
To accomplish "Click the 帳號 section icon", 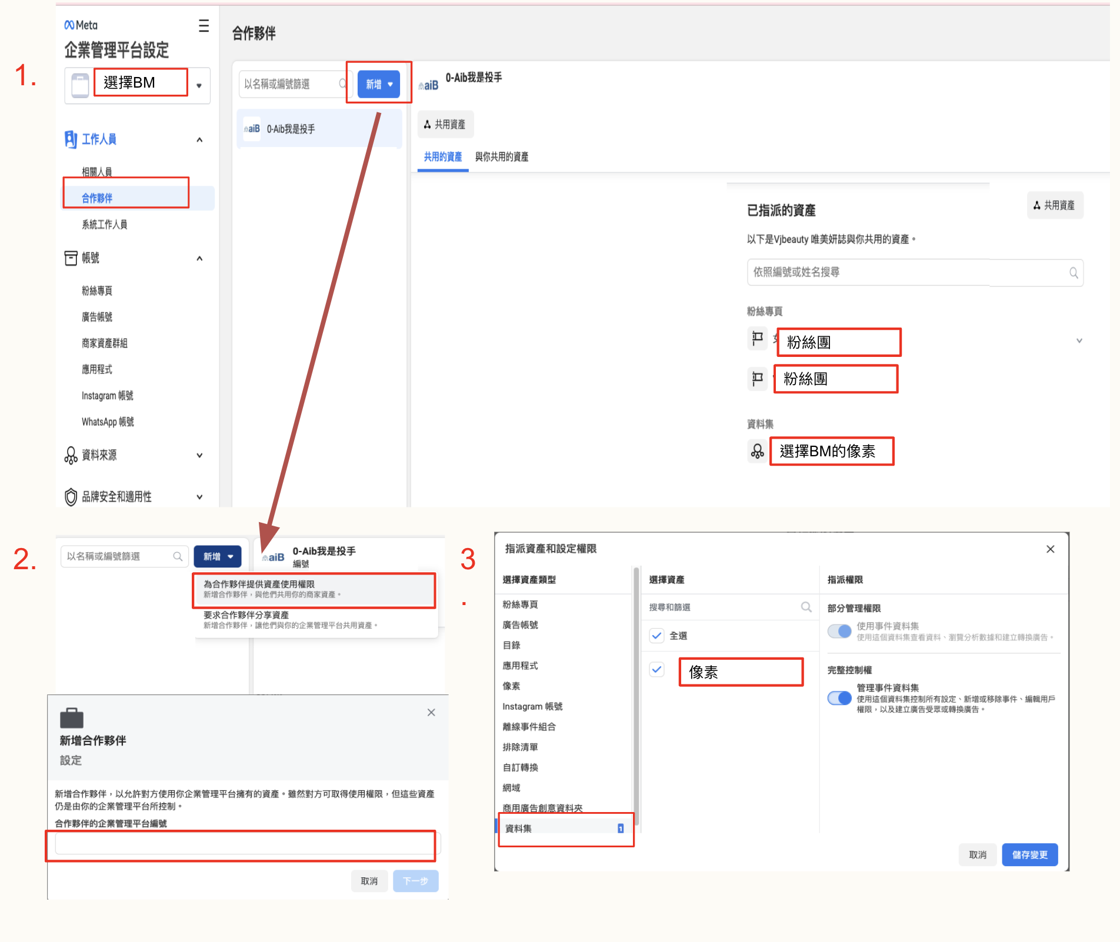I will [x=71, y=258].
